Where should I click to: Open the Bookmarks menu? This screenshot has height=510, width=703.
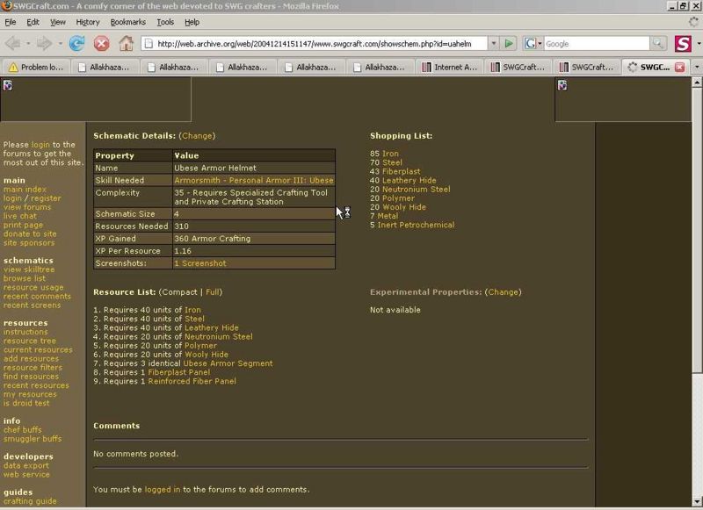[x=127, y=22]
